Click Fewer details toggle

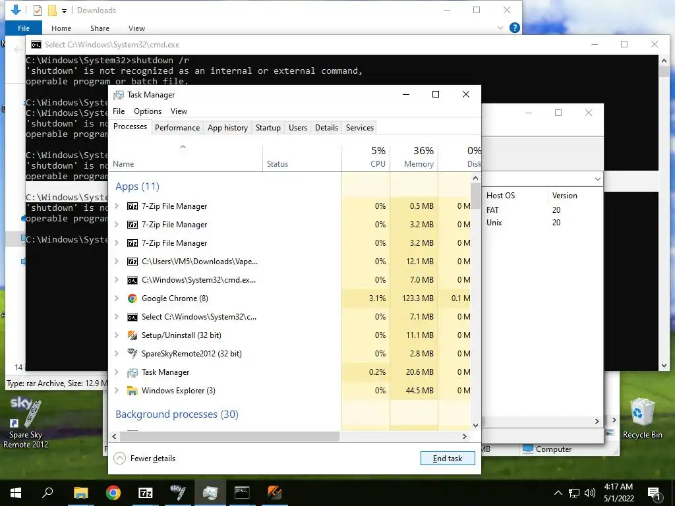point(144,459)
